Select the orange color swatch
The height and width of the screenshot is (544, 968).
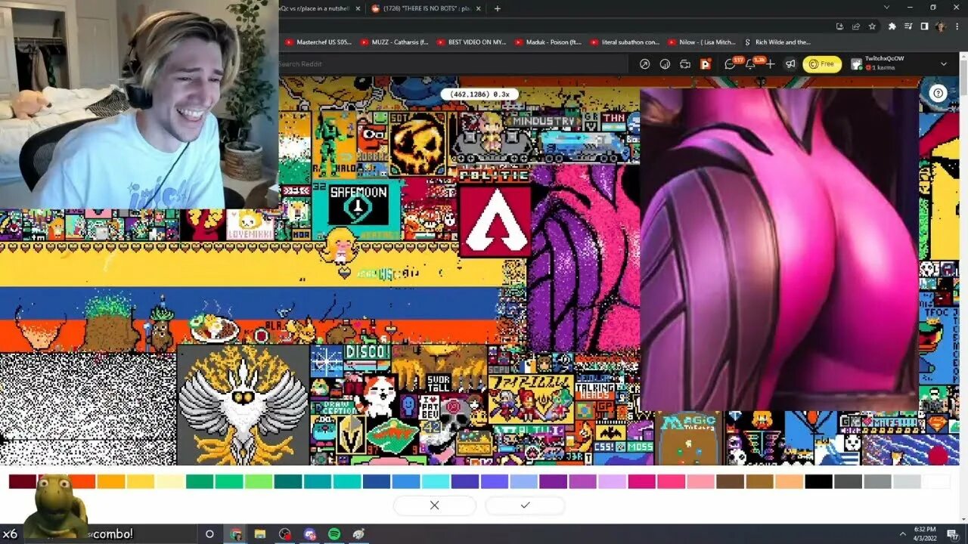tap(111, 481)
